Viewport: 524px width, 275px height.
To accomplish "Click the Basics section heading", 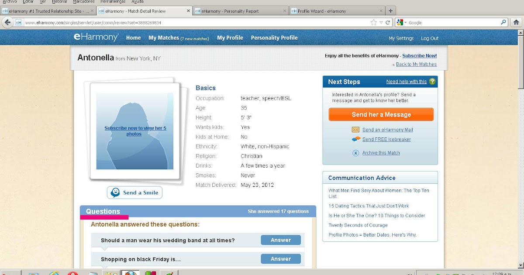I will coord(206,88).
